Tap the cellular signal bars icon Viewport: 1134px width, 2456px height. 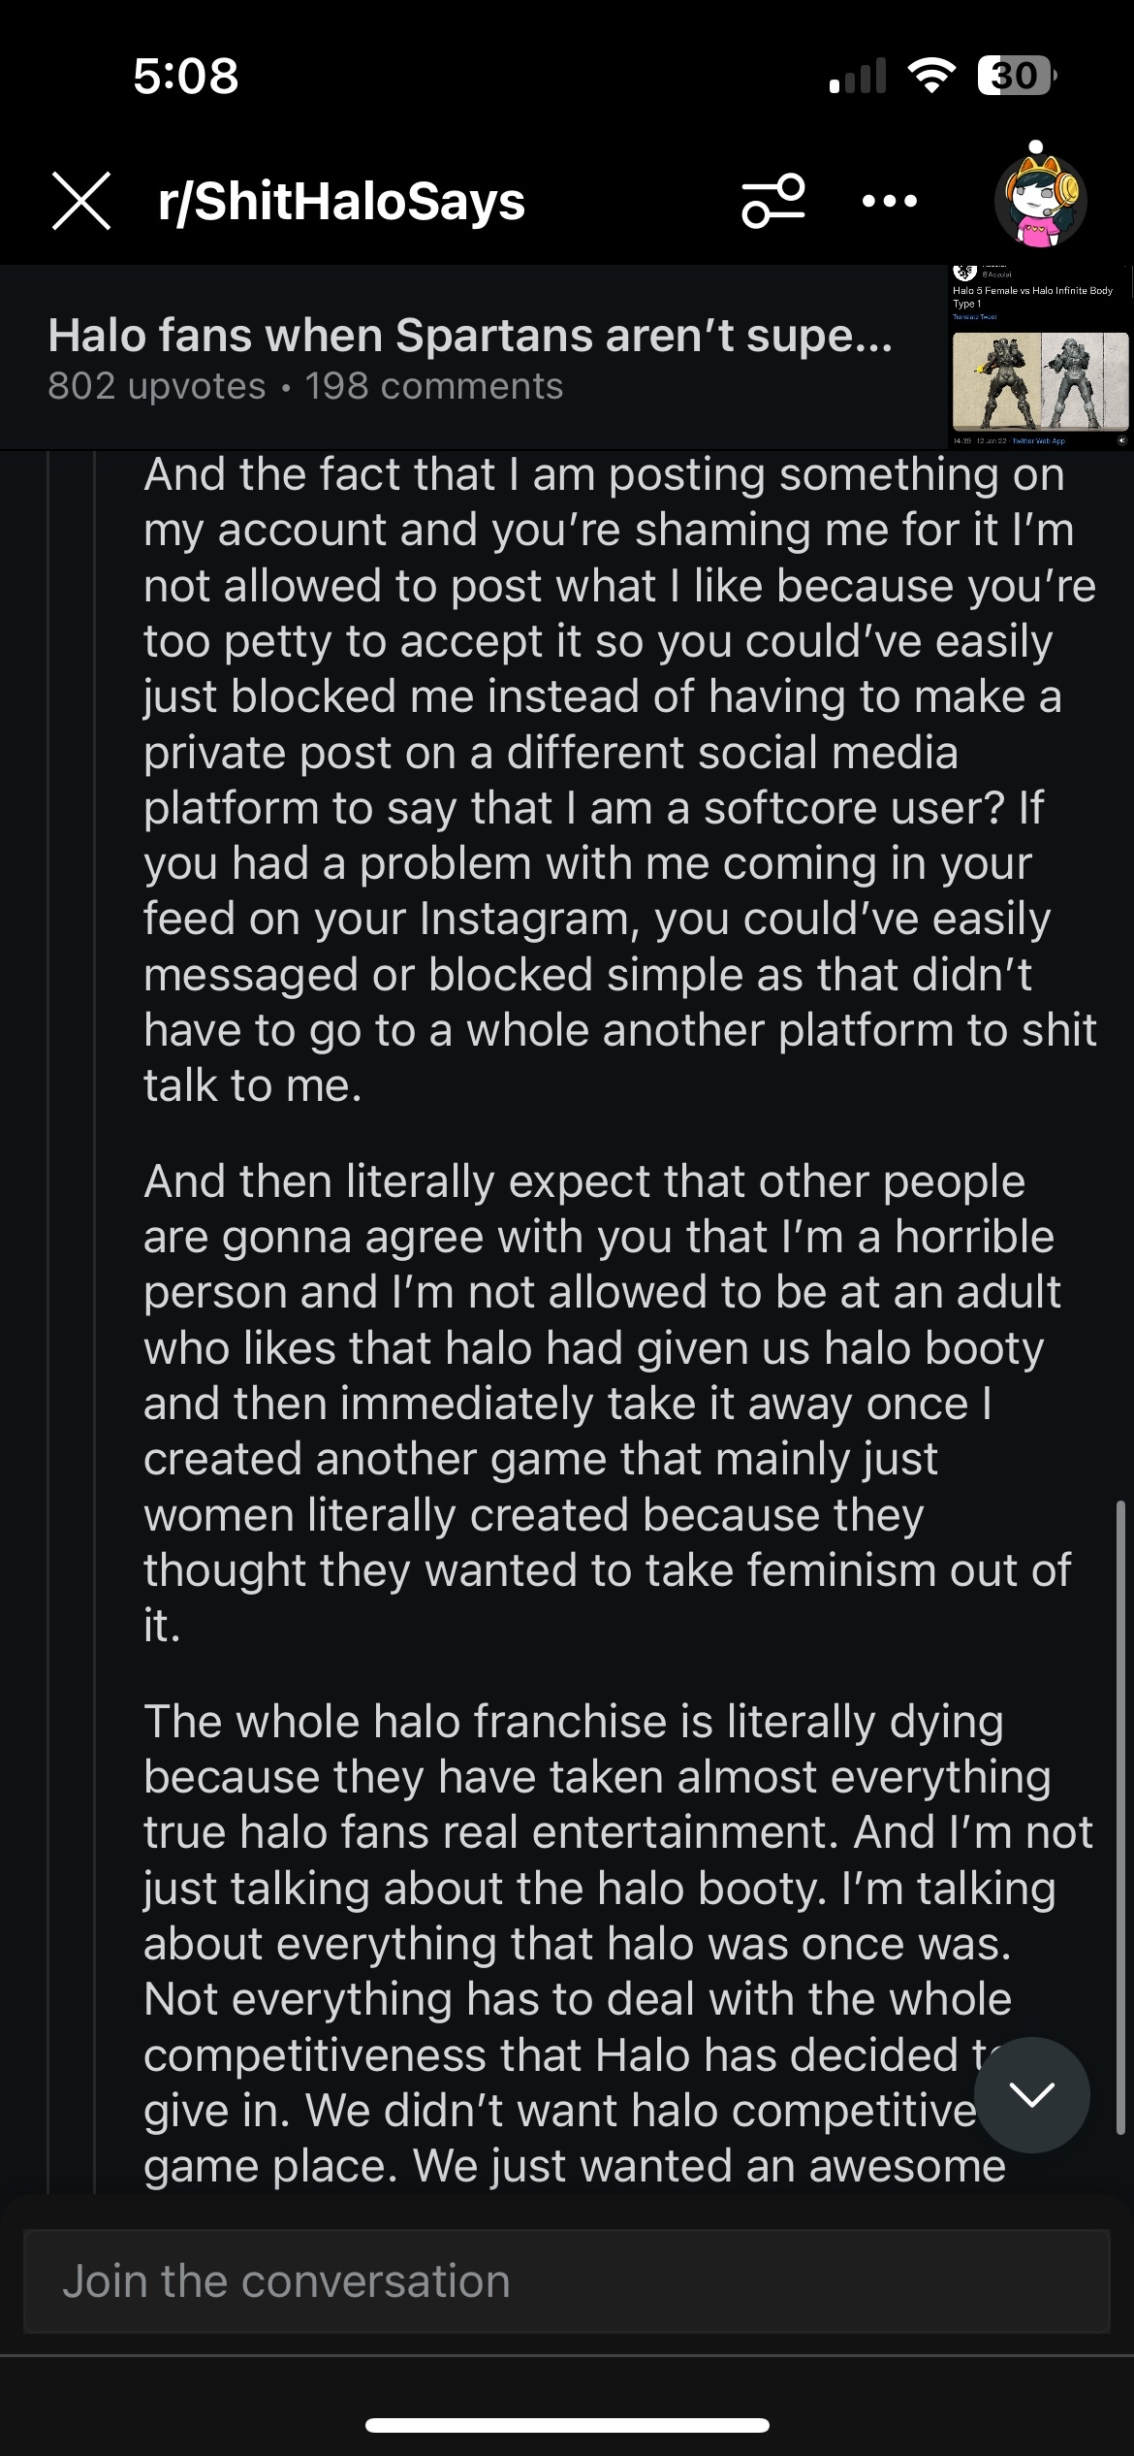[859, 76]
